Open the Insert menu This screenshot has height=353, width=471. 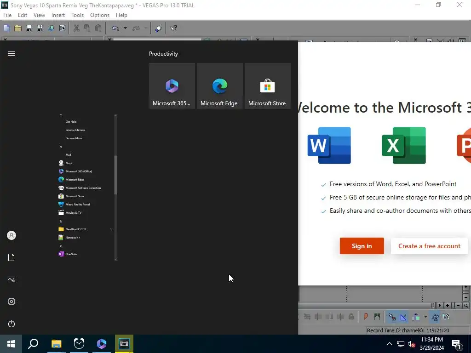(58, 15)
